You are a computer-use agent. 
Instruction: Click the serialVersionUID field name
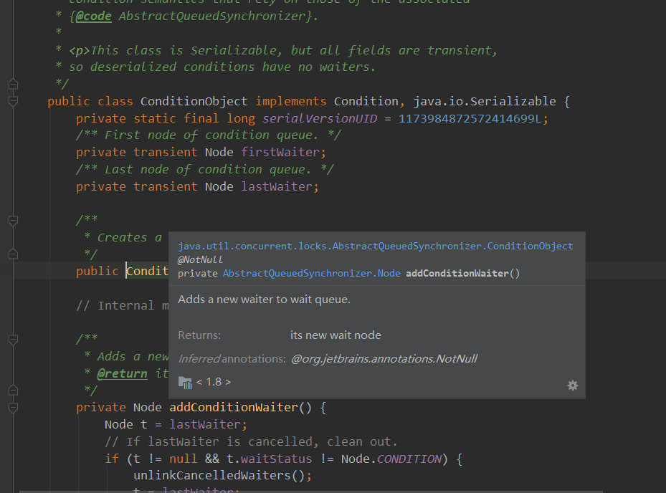[x=320, y=118]
